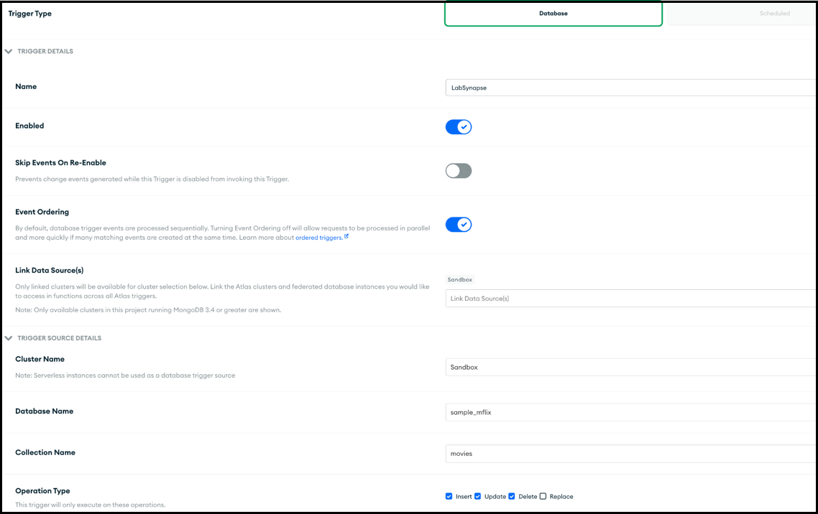Select the Database trigger type tab
Screen dimensions: 818x514
pyautogui.click(x=553, y=14)
